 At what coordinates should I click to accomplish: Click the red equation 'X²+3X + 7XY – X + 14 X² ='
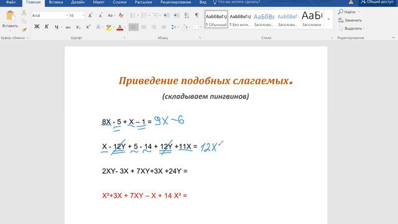pos(144,195)
